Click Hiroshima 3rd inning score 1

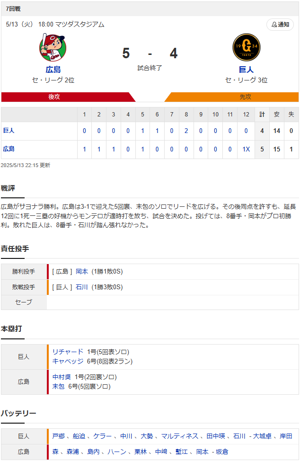114,150
